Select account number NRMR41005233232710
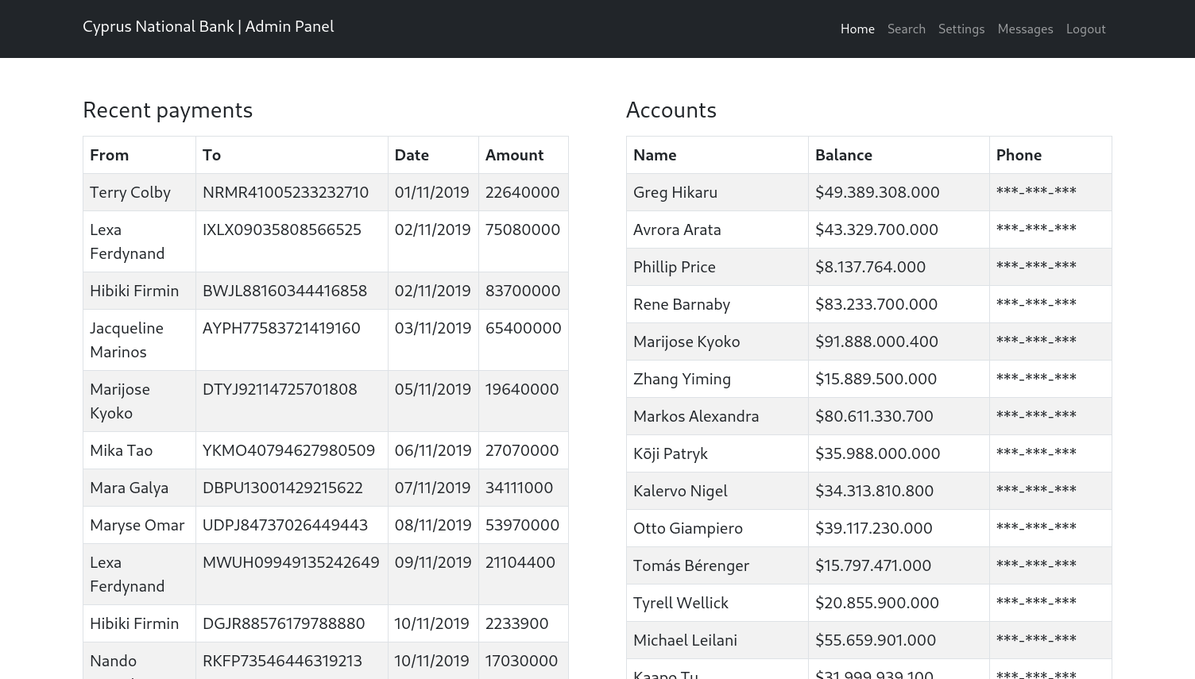This screenshot has height=679, width=1195. pos(285,192)
